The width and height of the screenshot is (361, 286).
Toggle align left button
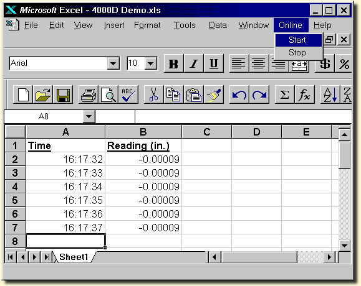[x=239, y=63]
